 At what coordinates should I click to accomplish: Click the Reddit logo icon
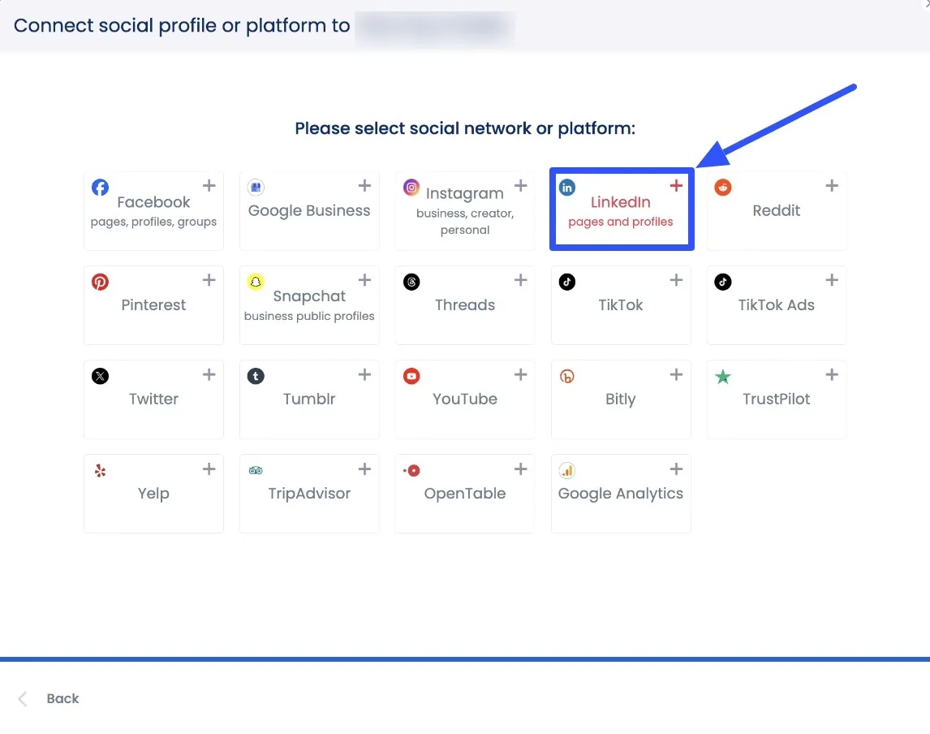[x=723, y=188]
